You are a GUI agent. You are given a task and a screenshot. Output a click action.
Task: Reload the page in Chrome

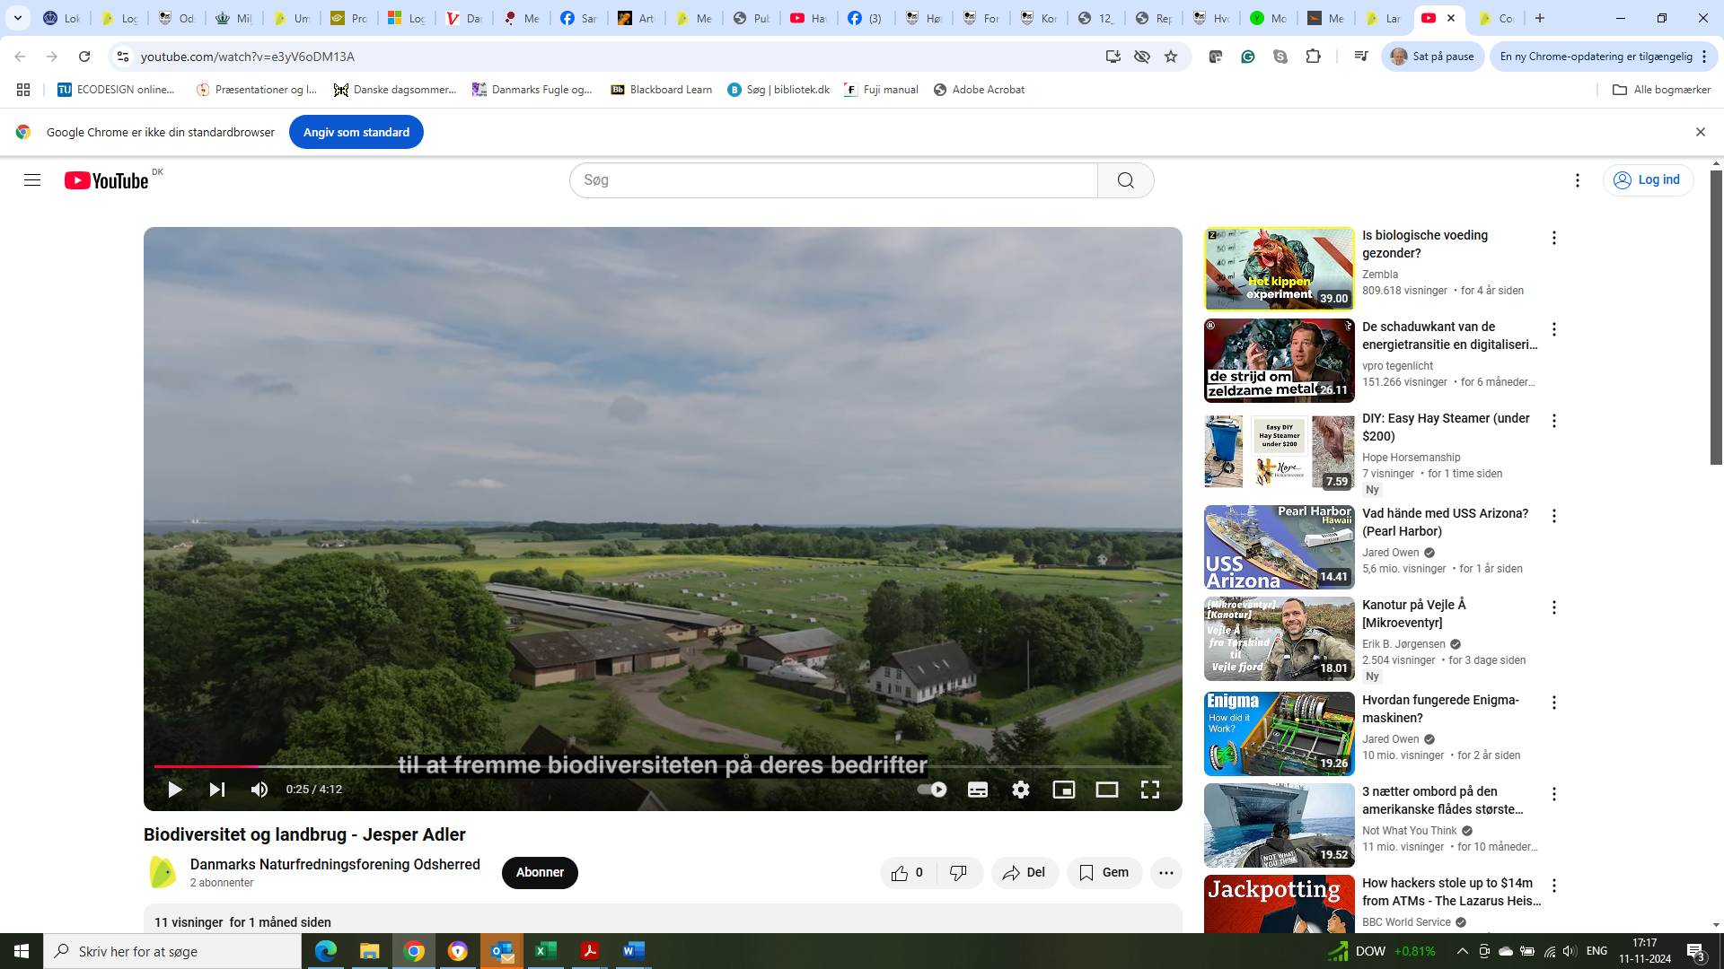[84, 57]
